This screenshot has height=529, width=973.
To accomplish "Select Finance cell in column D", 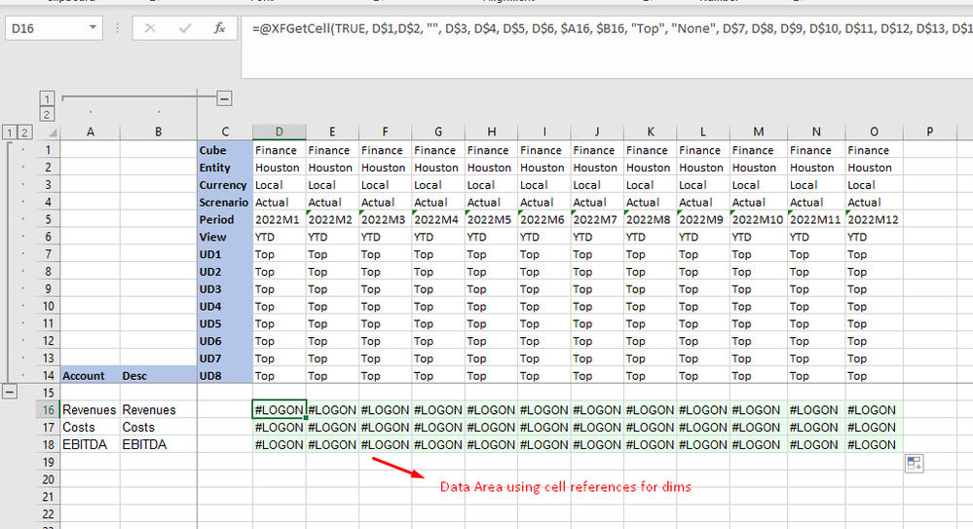I will coord(280,150).
